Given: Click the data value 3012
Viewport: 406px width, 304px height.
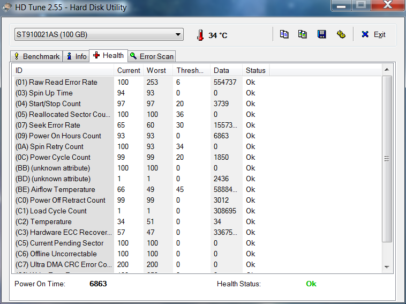Looking at the screenshot, I should click(x=221, y=201).
